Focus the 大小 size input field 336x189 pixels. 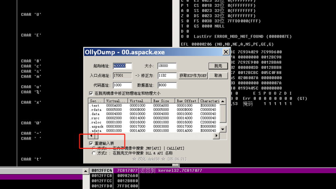167,66
